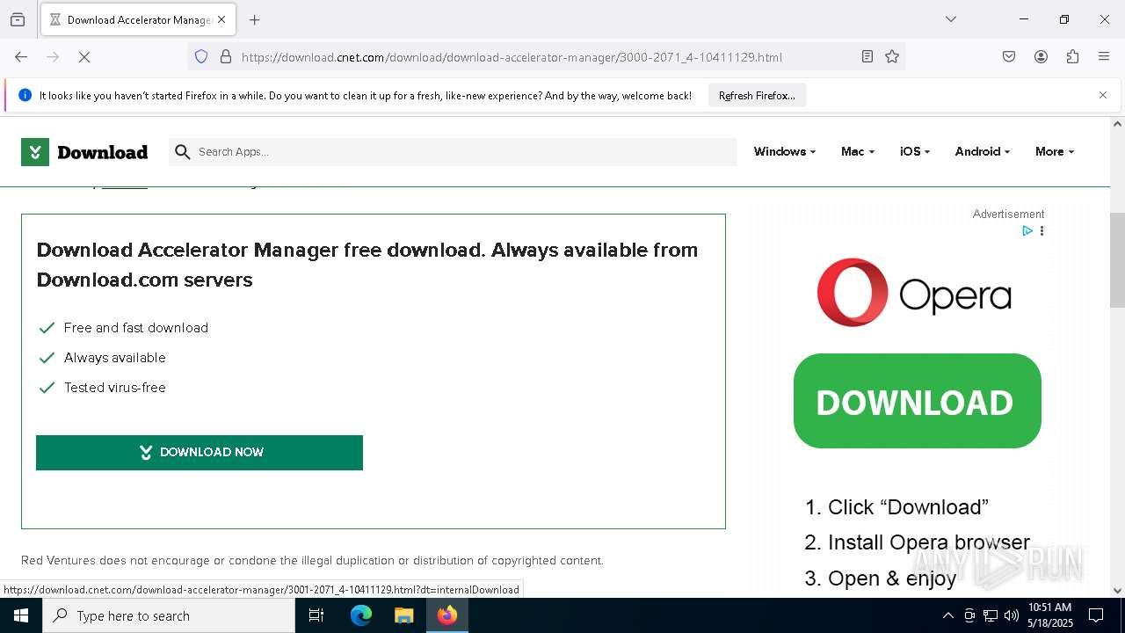Select the CNET download URL field

pyautogui.click(x=512, y=57)
